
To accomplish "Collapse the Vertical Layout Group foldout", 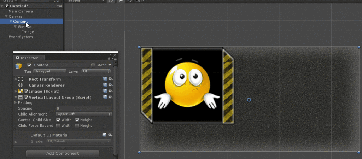I will 16,98.
